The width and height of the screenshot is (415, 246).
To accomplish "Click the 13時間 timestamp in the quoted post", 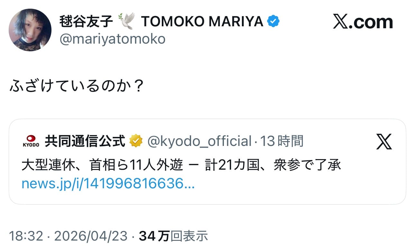I will [281, 141].
